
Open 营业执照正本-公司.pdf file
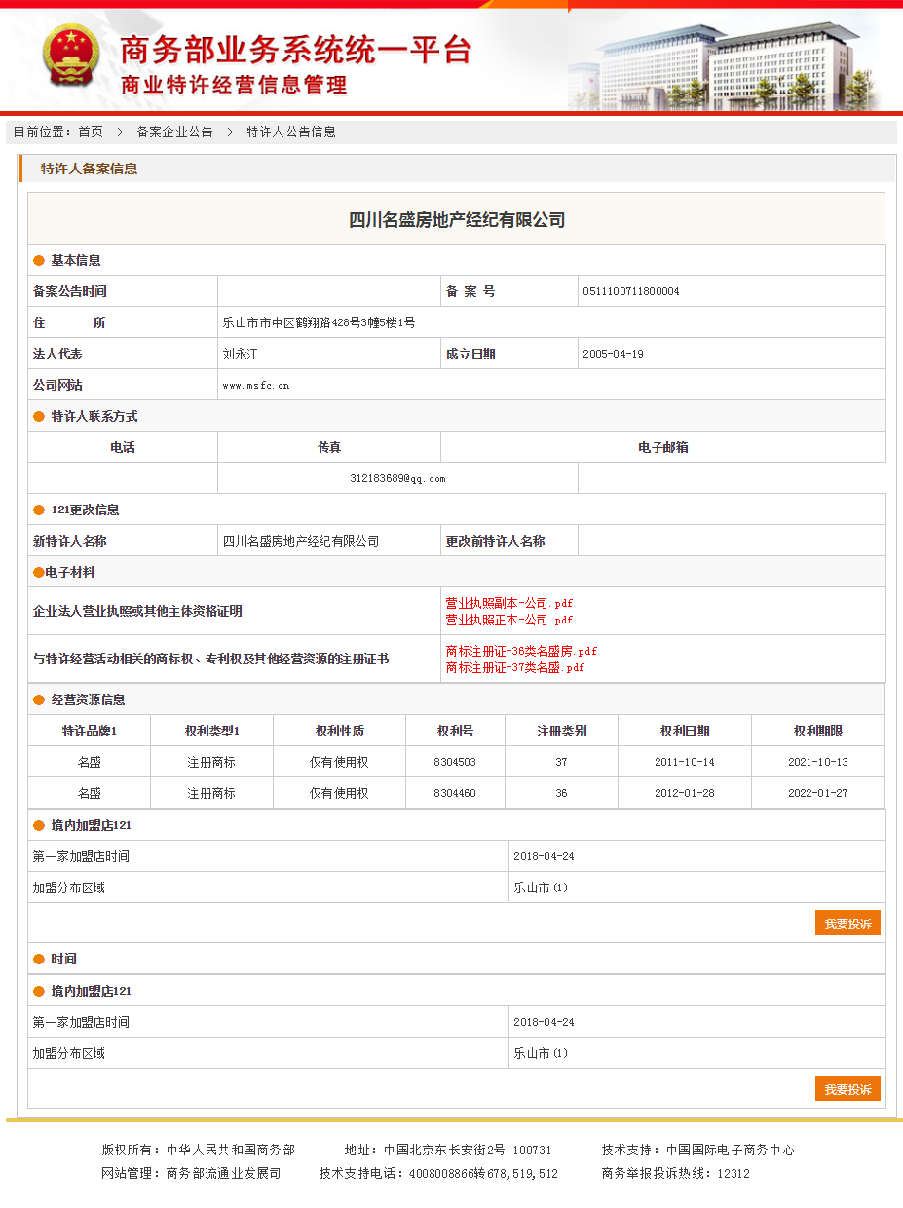point(509,620)
